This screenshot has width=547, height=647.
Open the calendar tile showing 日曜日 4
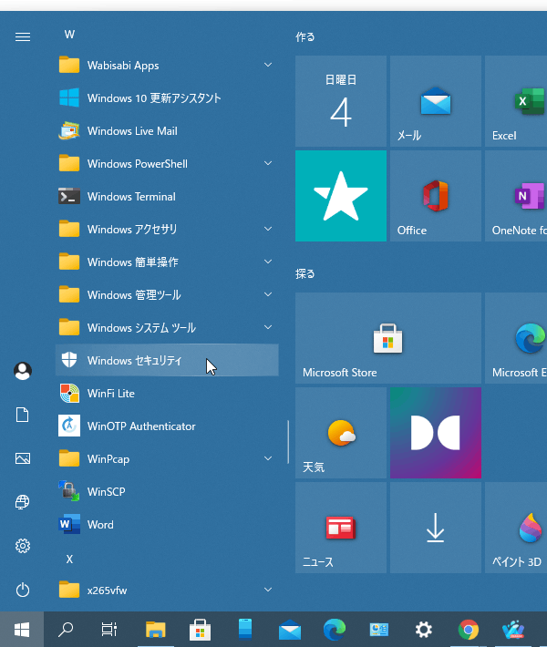coord(341,101)
